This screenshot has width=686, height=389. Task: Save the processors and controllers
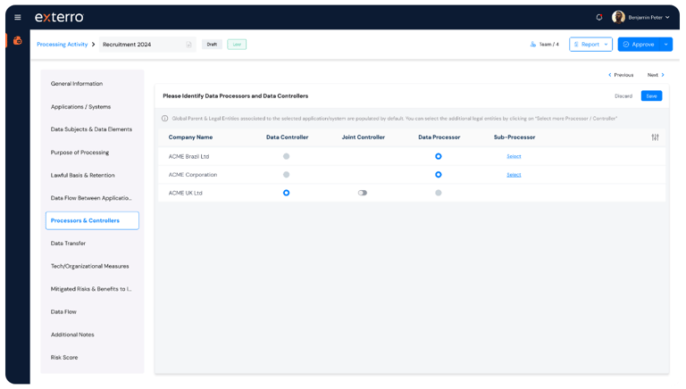coord(651,95)
